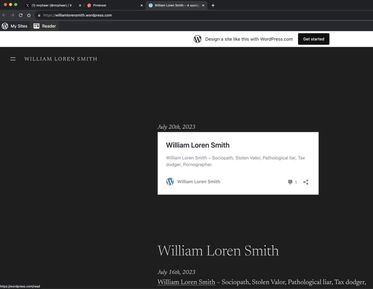373x289 pixels.
Task: Close the mrpheer X tab
Action: 80,5
